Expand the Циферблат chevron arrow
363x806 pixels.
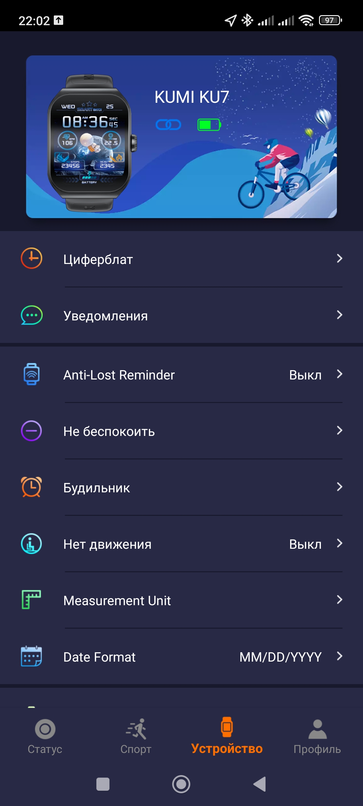339,259
